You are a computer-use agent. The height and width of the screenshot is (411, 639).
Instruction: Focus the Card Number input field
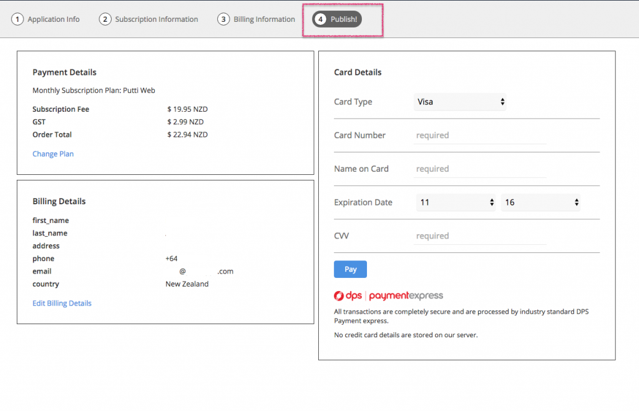tap(479, 136)
